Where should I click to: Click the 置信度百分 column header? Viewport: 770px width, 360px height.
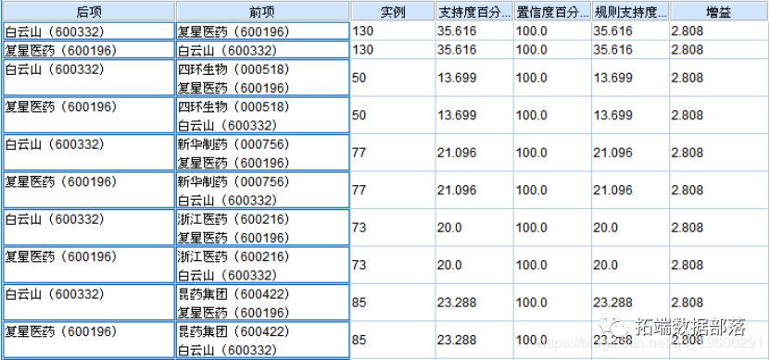click(552, 11)
